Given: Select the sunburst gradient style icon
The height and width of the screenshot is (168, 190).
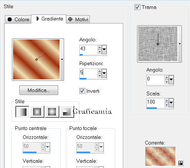Looking at the screenshot, I should click(x=52, y=112).
